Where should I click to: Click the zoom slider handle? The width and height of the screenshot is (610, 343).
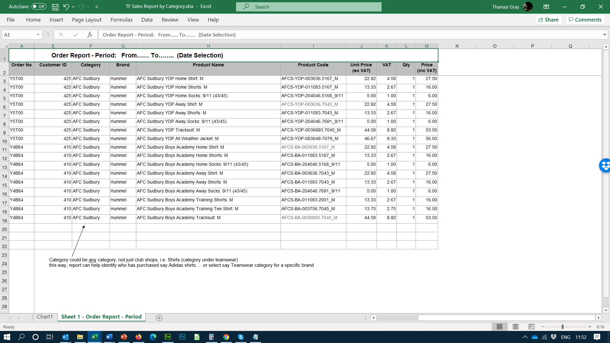click(562, 327)
